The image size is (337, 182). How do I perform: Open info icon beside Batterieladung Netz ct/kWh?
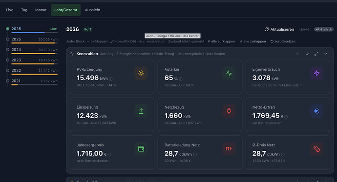pos(195,155)
